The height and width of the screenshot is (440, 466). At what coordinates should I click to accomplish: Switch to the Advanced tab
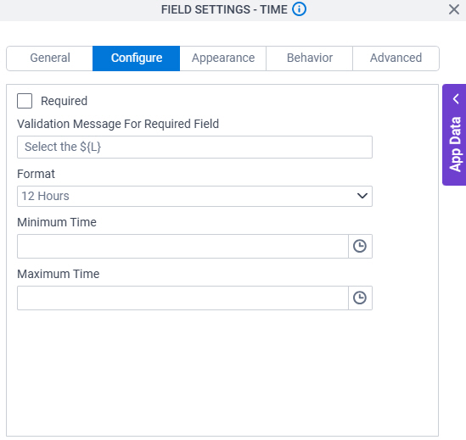click(x=396, y=58)
